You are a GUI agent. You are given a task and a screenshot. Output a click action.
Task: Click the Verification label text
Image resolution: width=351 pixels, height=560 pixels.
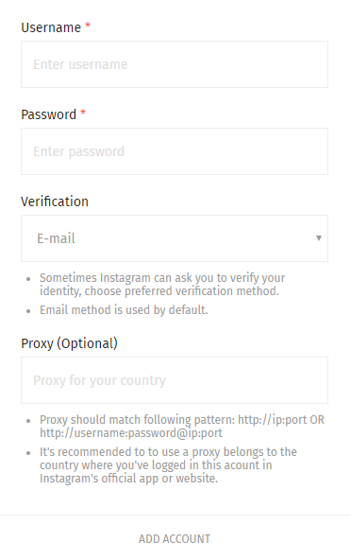[x=55, y=201]
